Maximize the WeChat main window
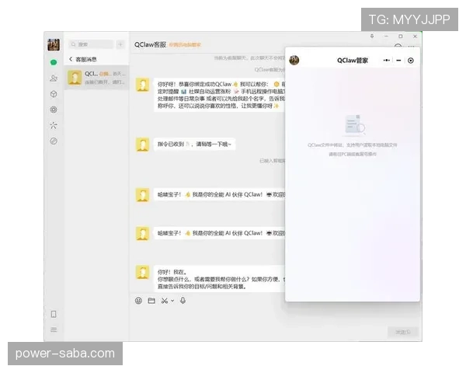 pyautogui.click(x=401, y=37)
